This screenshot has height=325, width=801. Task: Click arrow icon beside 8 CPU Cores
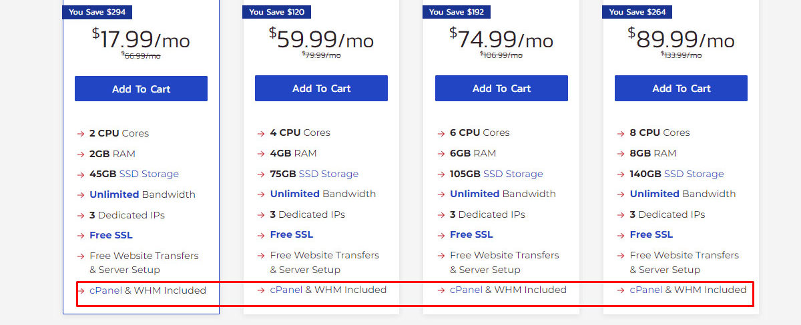621,133
